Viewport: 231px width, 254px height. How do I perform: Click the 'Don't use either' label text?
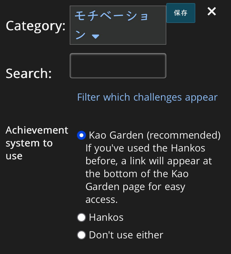(126, 235)
